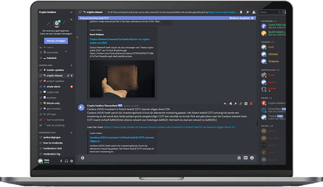Viewport: 323px width, 187px height.
Task: Toggle the member list
Action: point(254,12)
